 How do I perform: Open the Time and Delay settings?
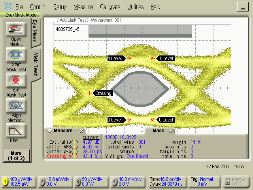tap(164, 182)
